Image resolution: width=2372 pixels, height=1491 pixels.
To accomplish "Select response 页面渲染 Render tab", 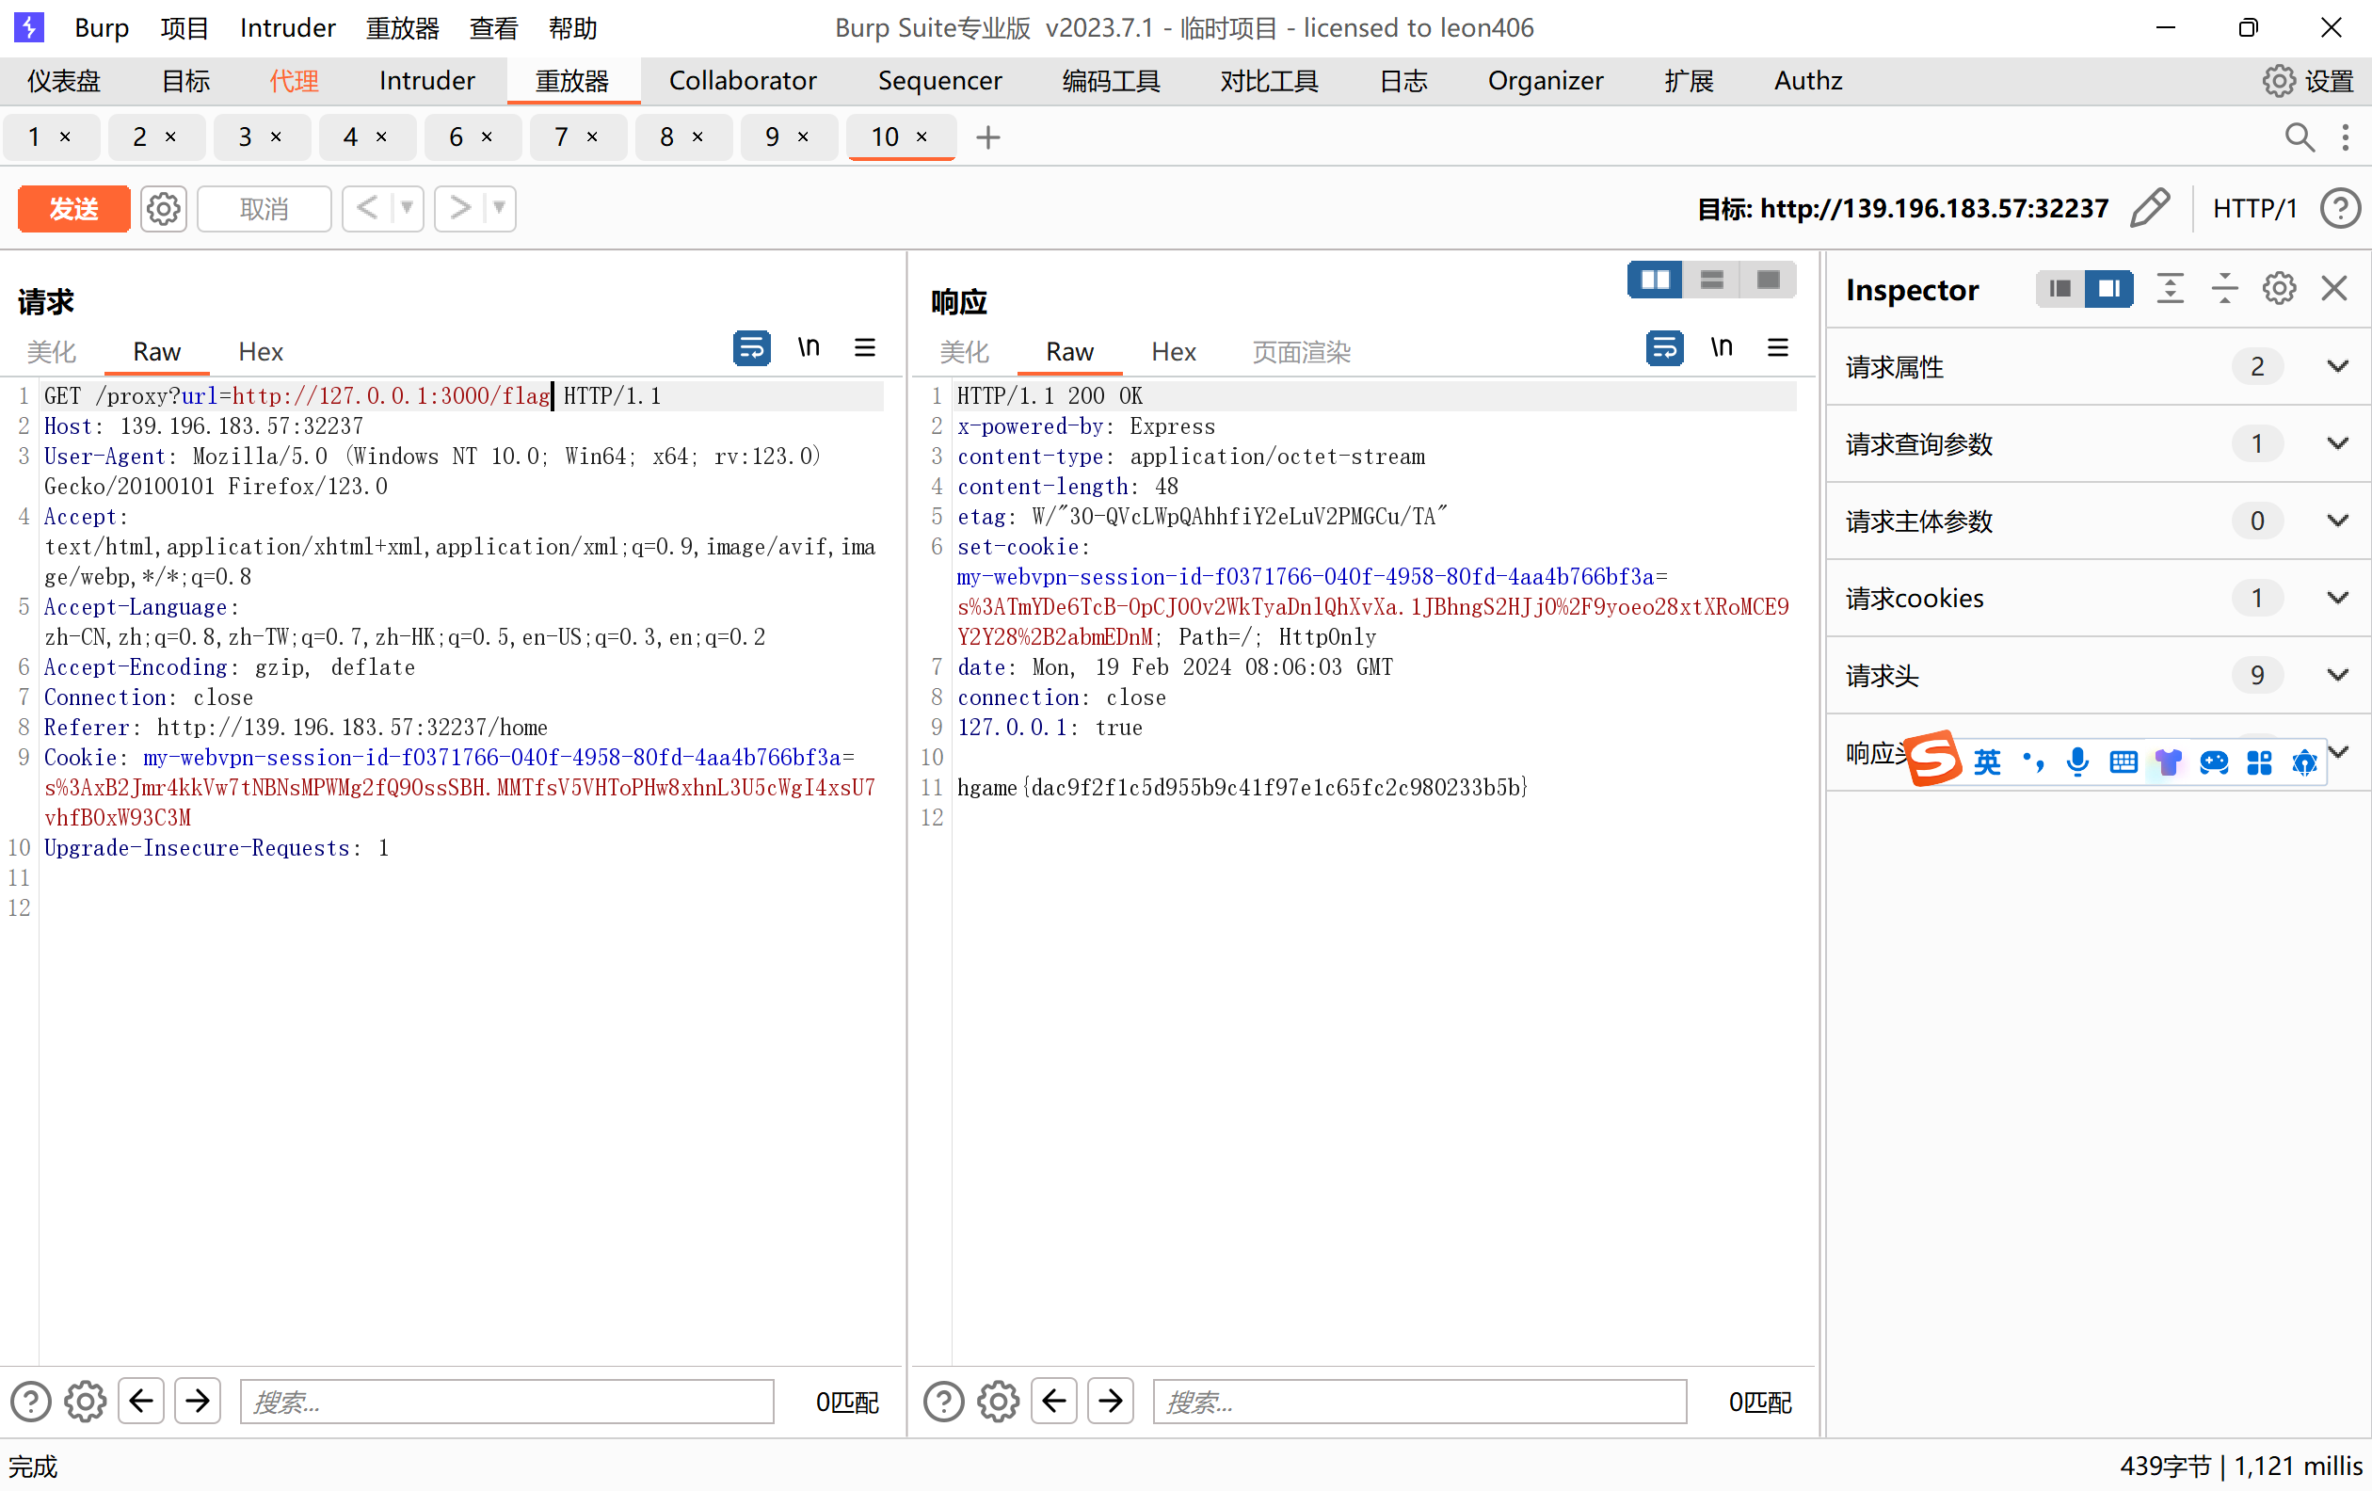I will [x=1301, y=352].
